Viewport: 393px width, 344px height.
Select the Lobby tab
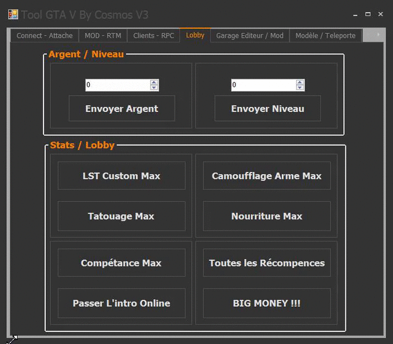195,35
